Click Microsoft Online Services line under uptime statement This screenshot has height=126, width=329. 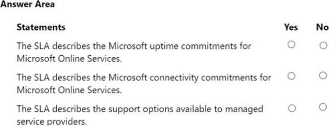tap(69, 59)
